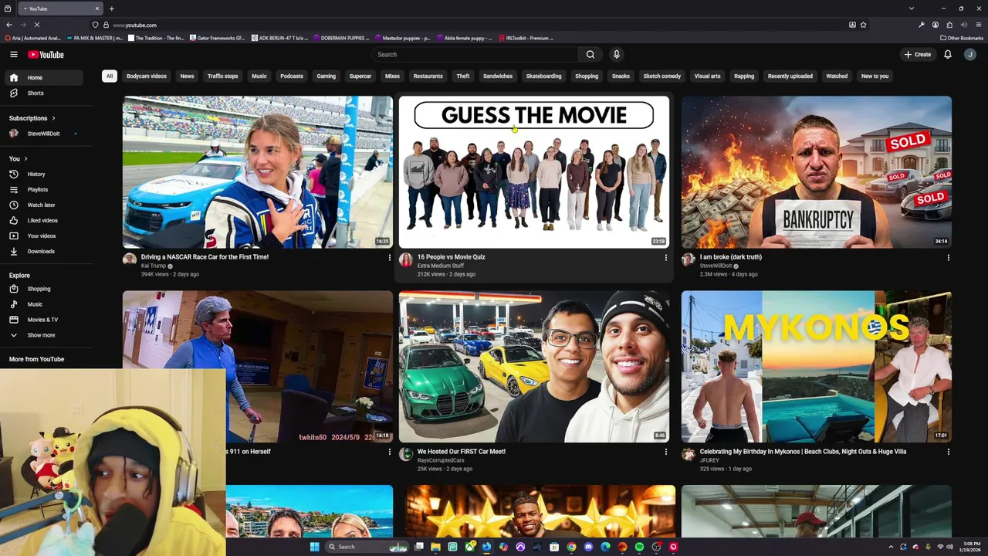Open the account avatar menu
The image size is (988, 556).
[x=970, y=55]
